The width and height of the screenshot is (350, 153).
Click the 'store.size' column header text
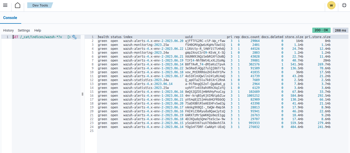click(x=294, y=37)
